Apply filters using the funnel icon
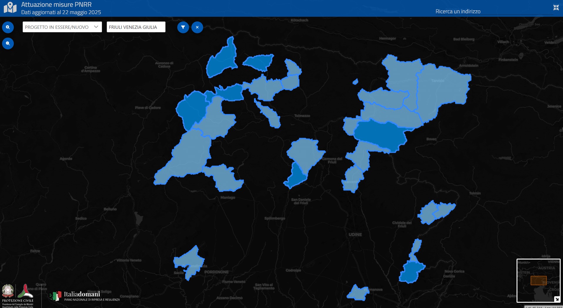The width and height of the screenshot is (563, 308). [x=183, y=27]
